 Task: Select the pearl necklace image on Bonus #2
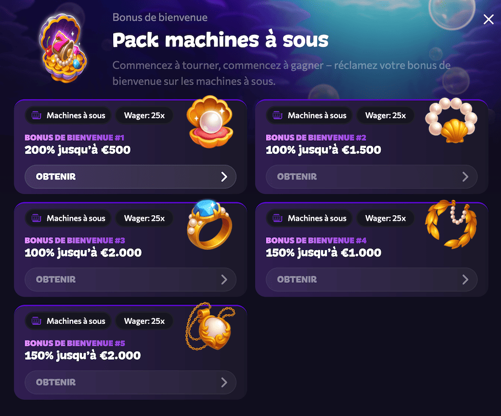pyautogui.click(x=451, y=120)
